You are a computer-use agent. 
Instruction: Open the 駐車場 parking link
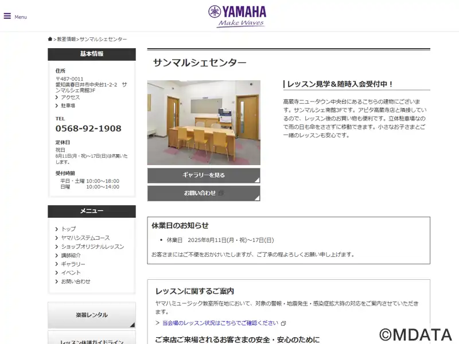(x=68, y=105)
